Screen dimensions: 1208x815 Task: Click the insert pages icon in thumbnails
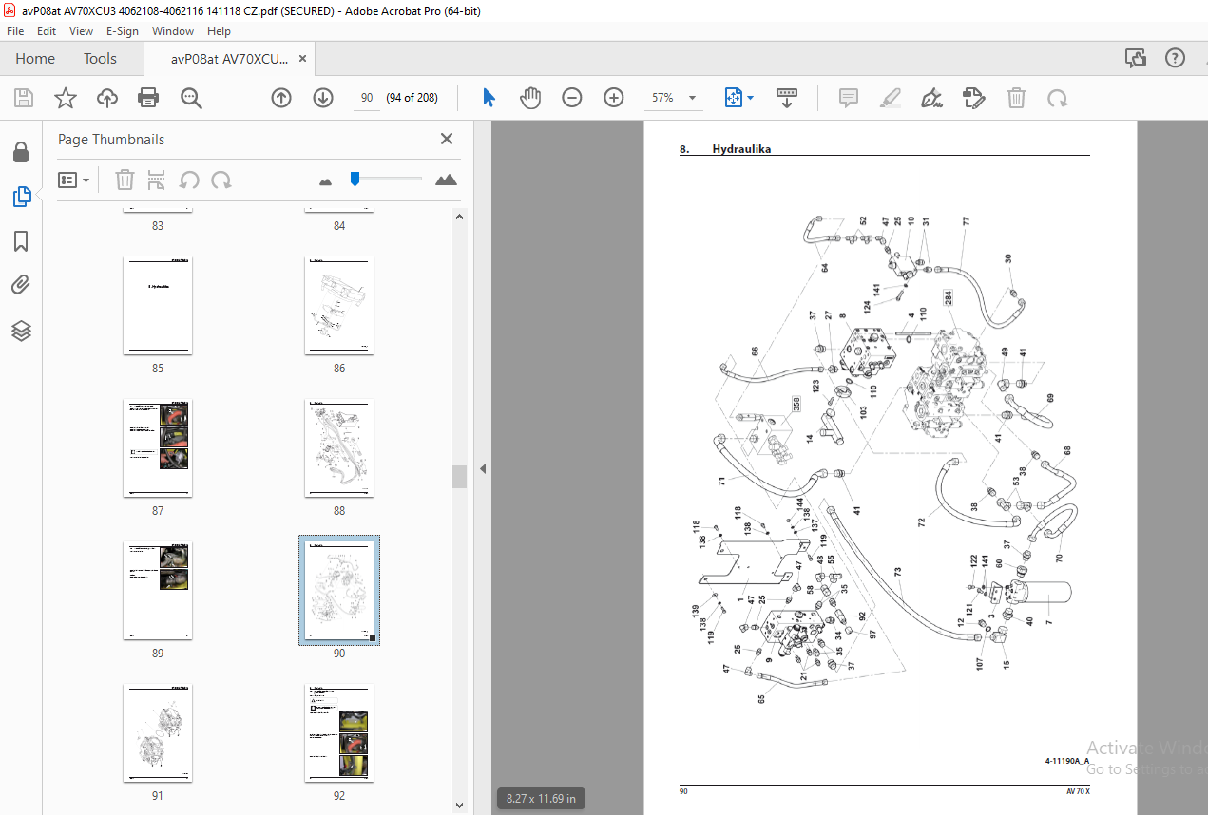point(157,180)
